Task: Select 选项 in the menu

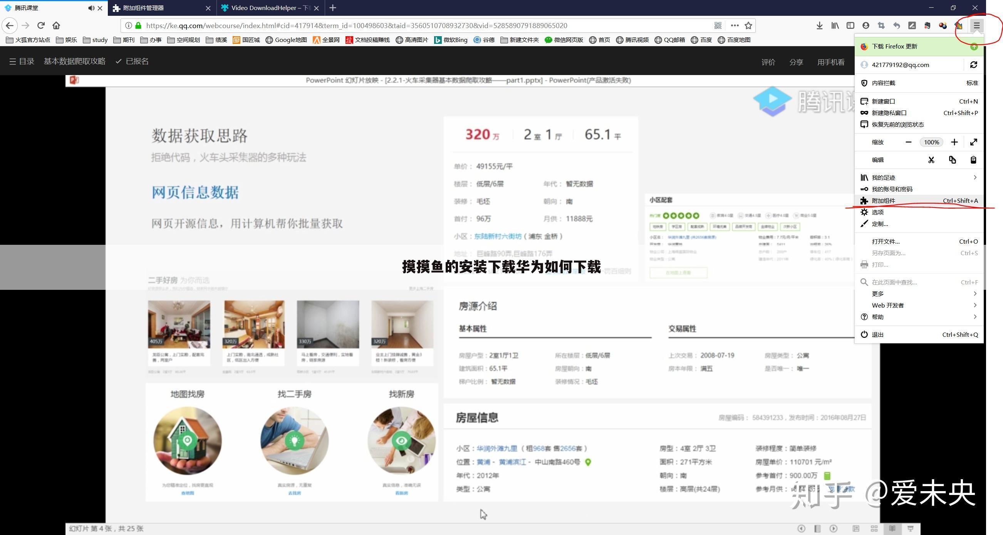Action: [x=919, y=212]
